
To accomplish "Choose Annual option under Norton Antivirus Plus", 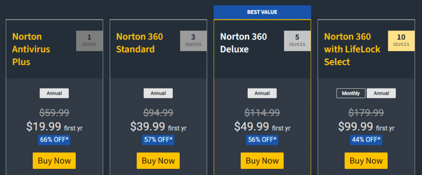I will 54,93.
